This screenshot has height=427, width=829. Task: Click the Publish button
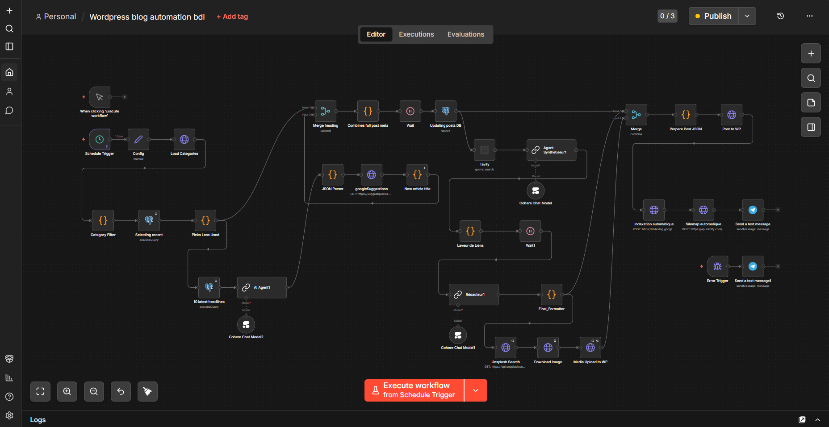[713, 16]
